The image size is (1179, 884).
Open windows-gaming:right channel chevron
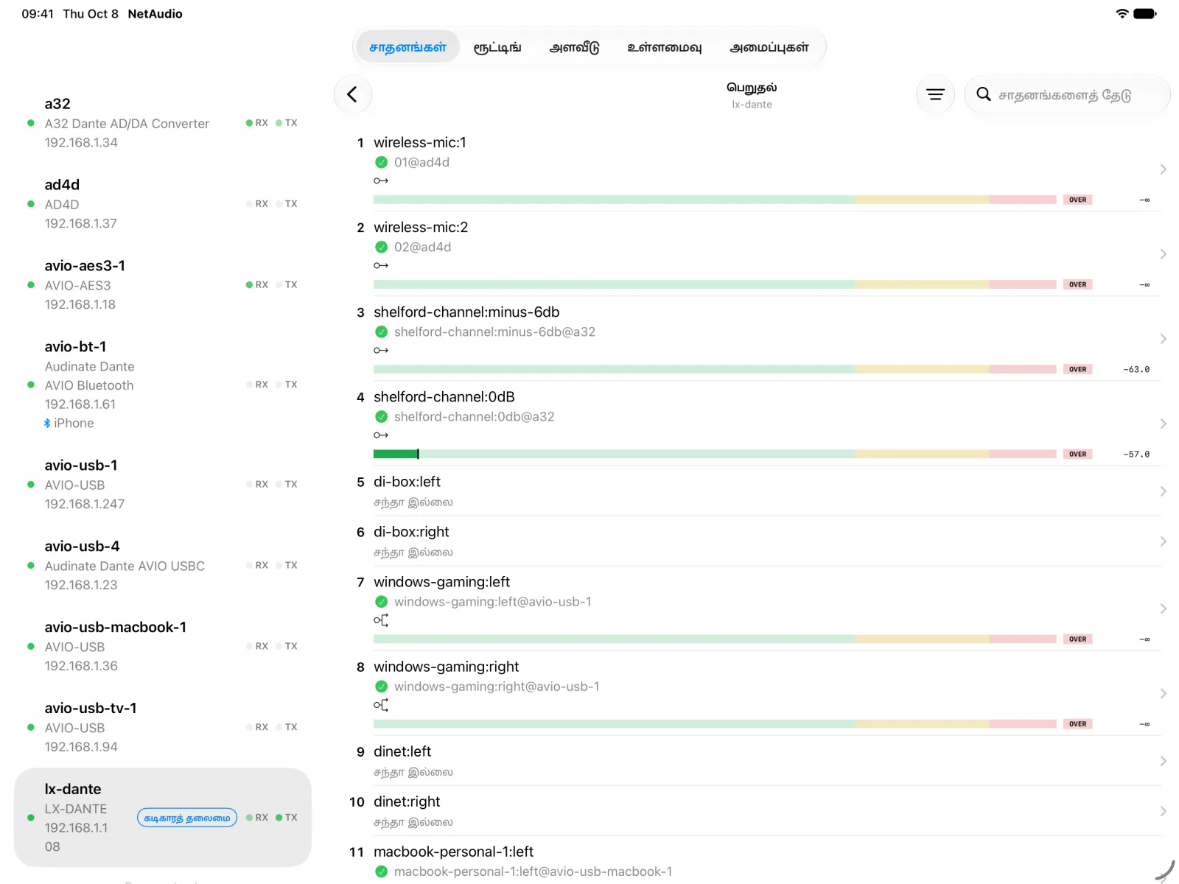click(1163, 693)
